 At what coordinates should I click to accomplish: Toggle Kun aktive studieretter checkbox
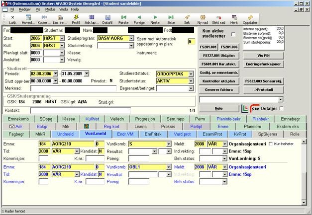click(x=233, y=34)
